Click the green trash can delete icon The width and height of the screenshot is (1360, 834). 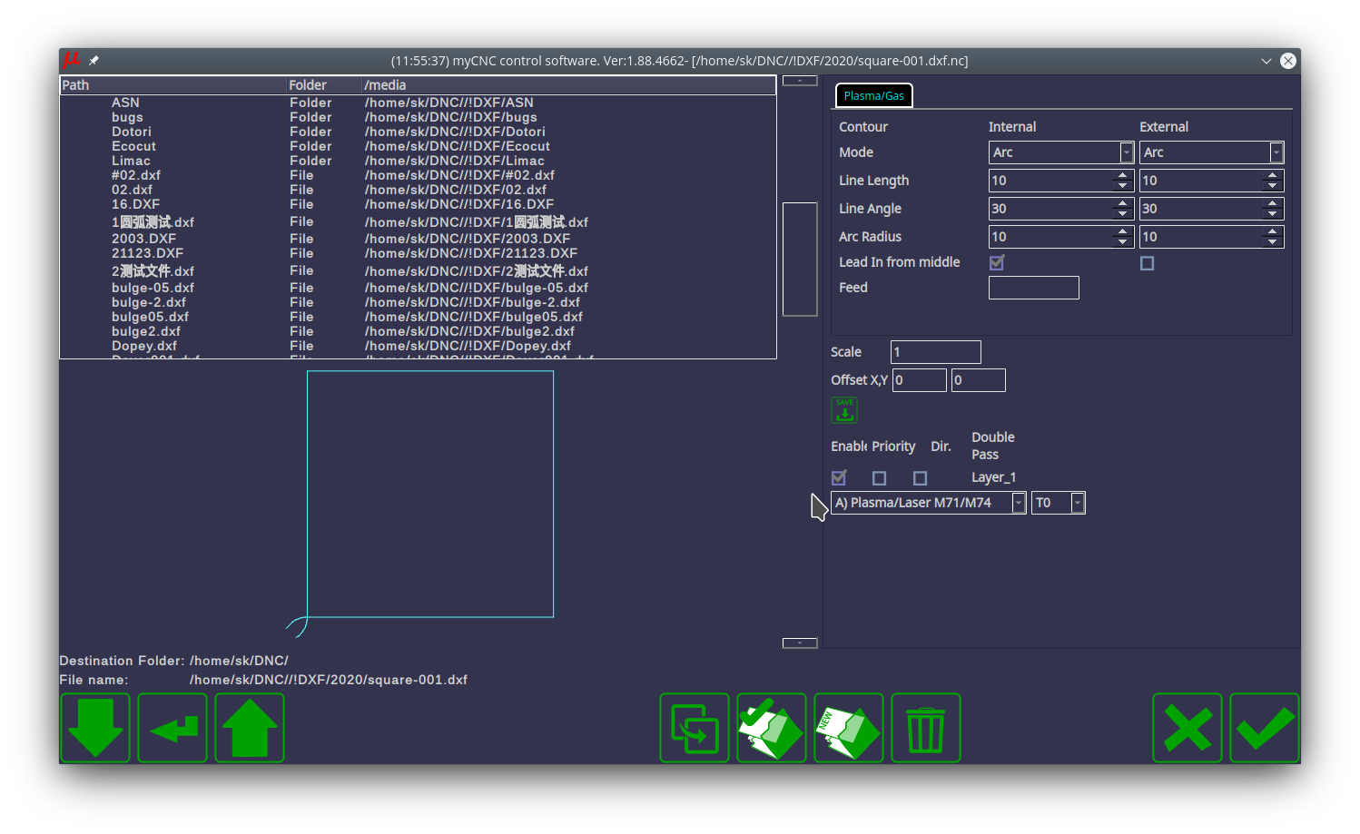click(926, 728)
